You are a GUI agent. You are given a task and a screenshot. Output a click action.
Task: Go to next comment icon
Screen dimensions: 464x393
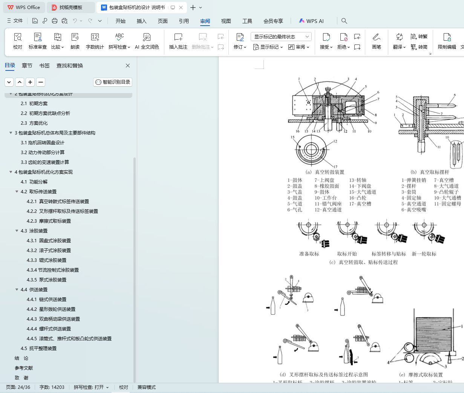pyautogui.click(x=221, y=47)
